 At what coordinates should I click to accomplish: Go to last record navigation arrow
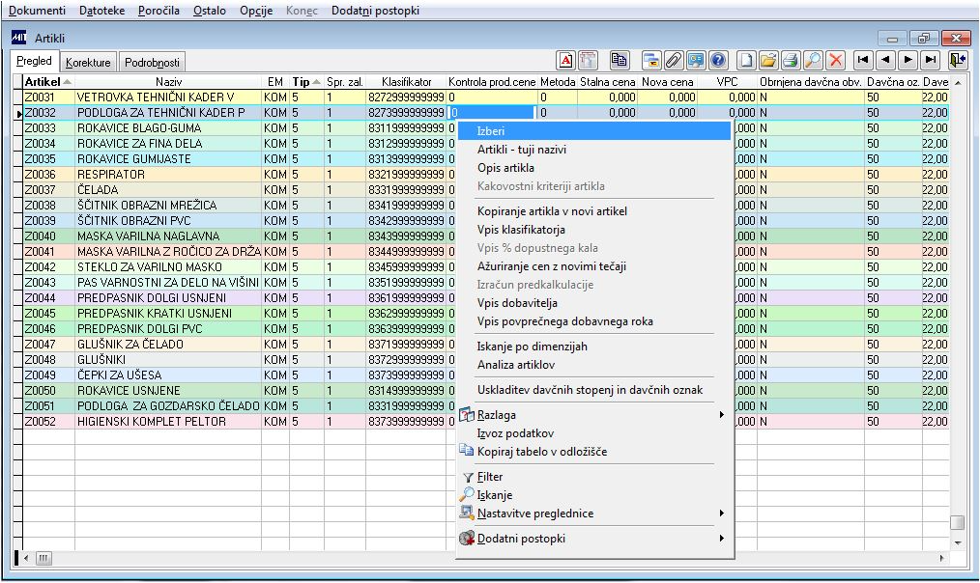pos(930,60)
